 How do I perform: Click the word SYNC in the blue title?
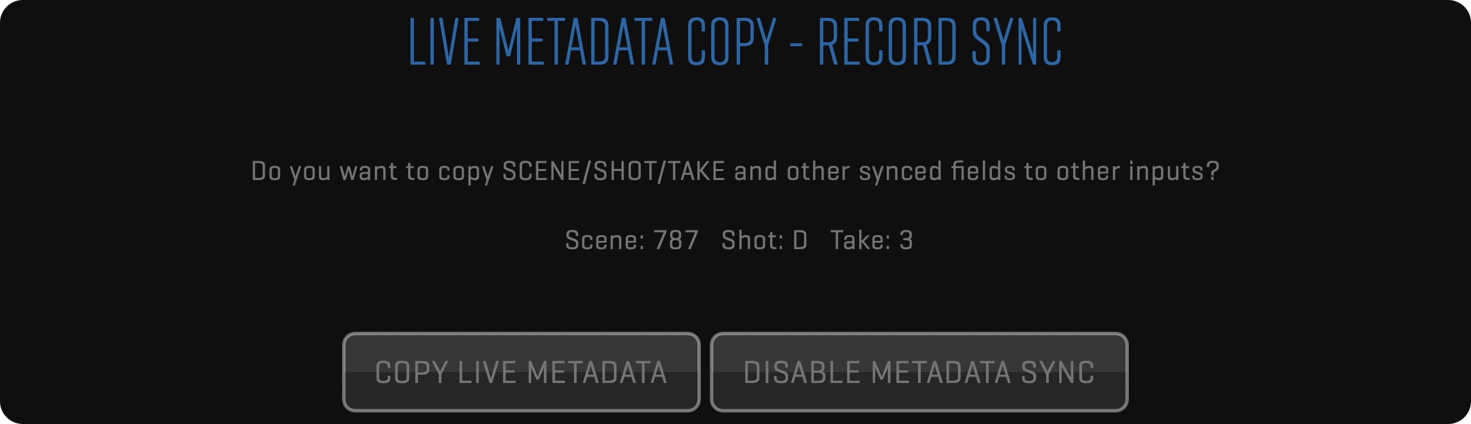(1017, 42)
